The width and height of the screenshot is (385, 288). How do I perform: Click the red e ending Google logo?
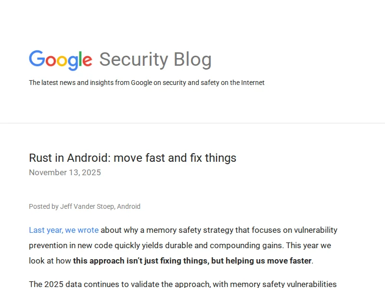coord(86,61)
